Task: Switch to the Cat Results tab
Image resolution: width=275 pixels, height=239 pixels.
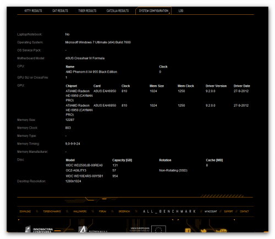Action: [60, 10]
